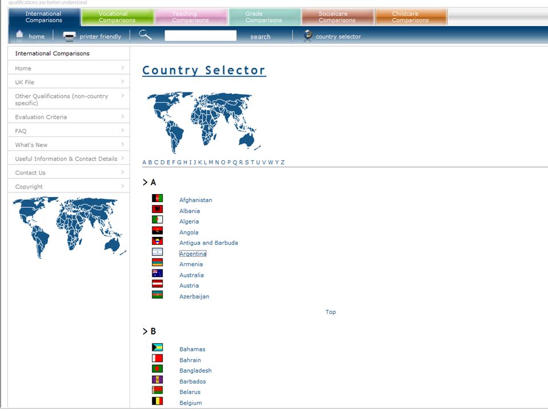Open the Australia country link

[192, 275]
